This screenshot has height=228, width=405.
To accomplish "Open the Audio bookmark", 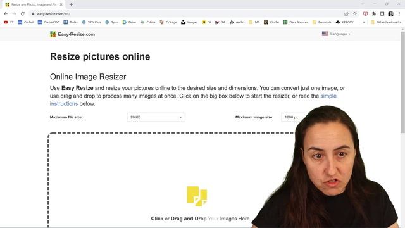I will pos(237,22).
